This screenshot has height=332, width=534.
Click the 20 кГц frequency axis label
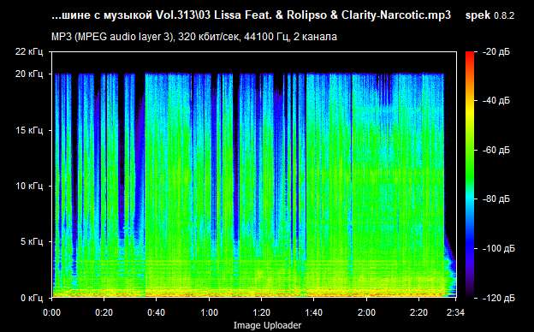pyautogui.click(x=29, y=74)
